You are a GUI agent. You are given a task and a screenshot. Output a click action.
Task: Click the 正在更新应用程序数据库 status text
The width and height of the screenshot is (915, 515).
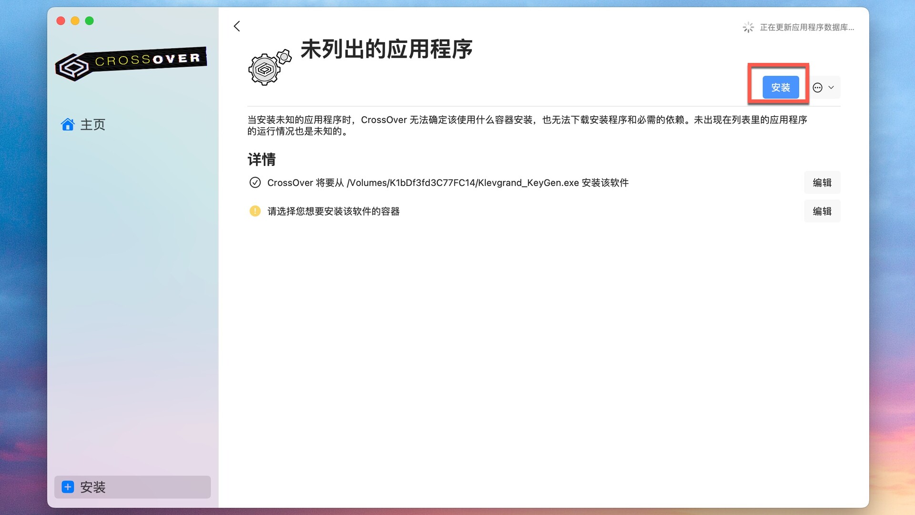[x=807, y=27]
